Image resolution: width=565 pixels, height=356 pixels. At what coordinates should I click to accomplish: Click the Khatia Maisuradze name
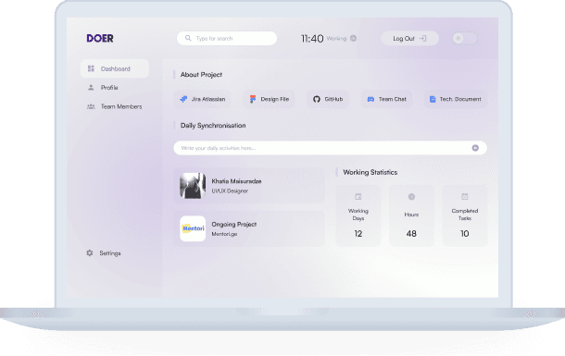coord(236,181)
